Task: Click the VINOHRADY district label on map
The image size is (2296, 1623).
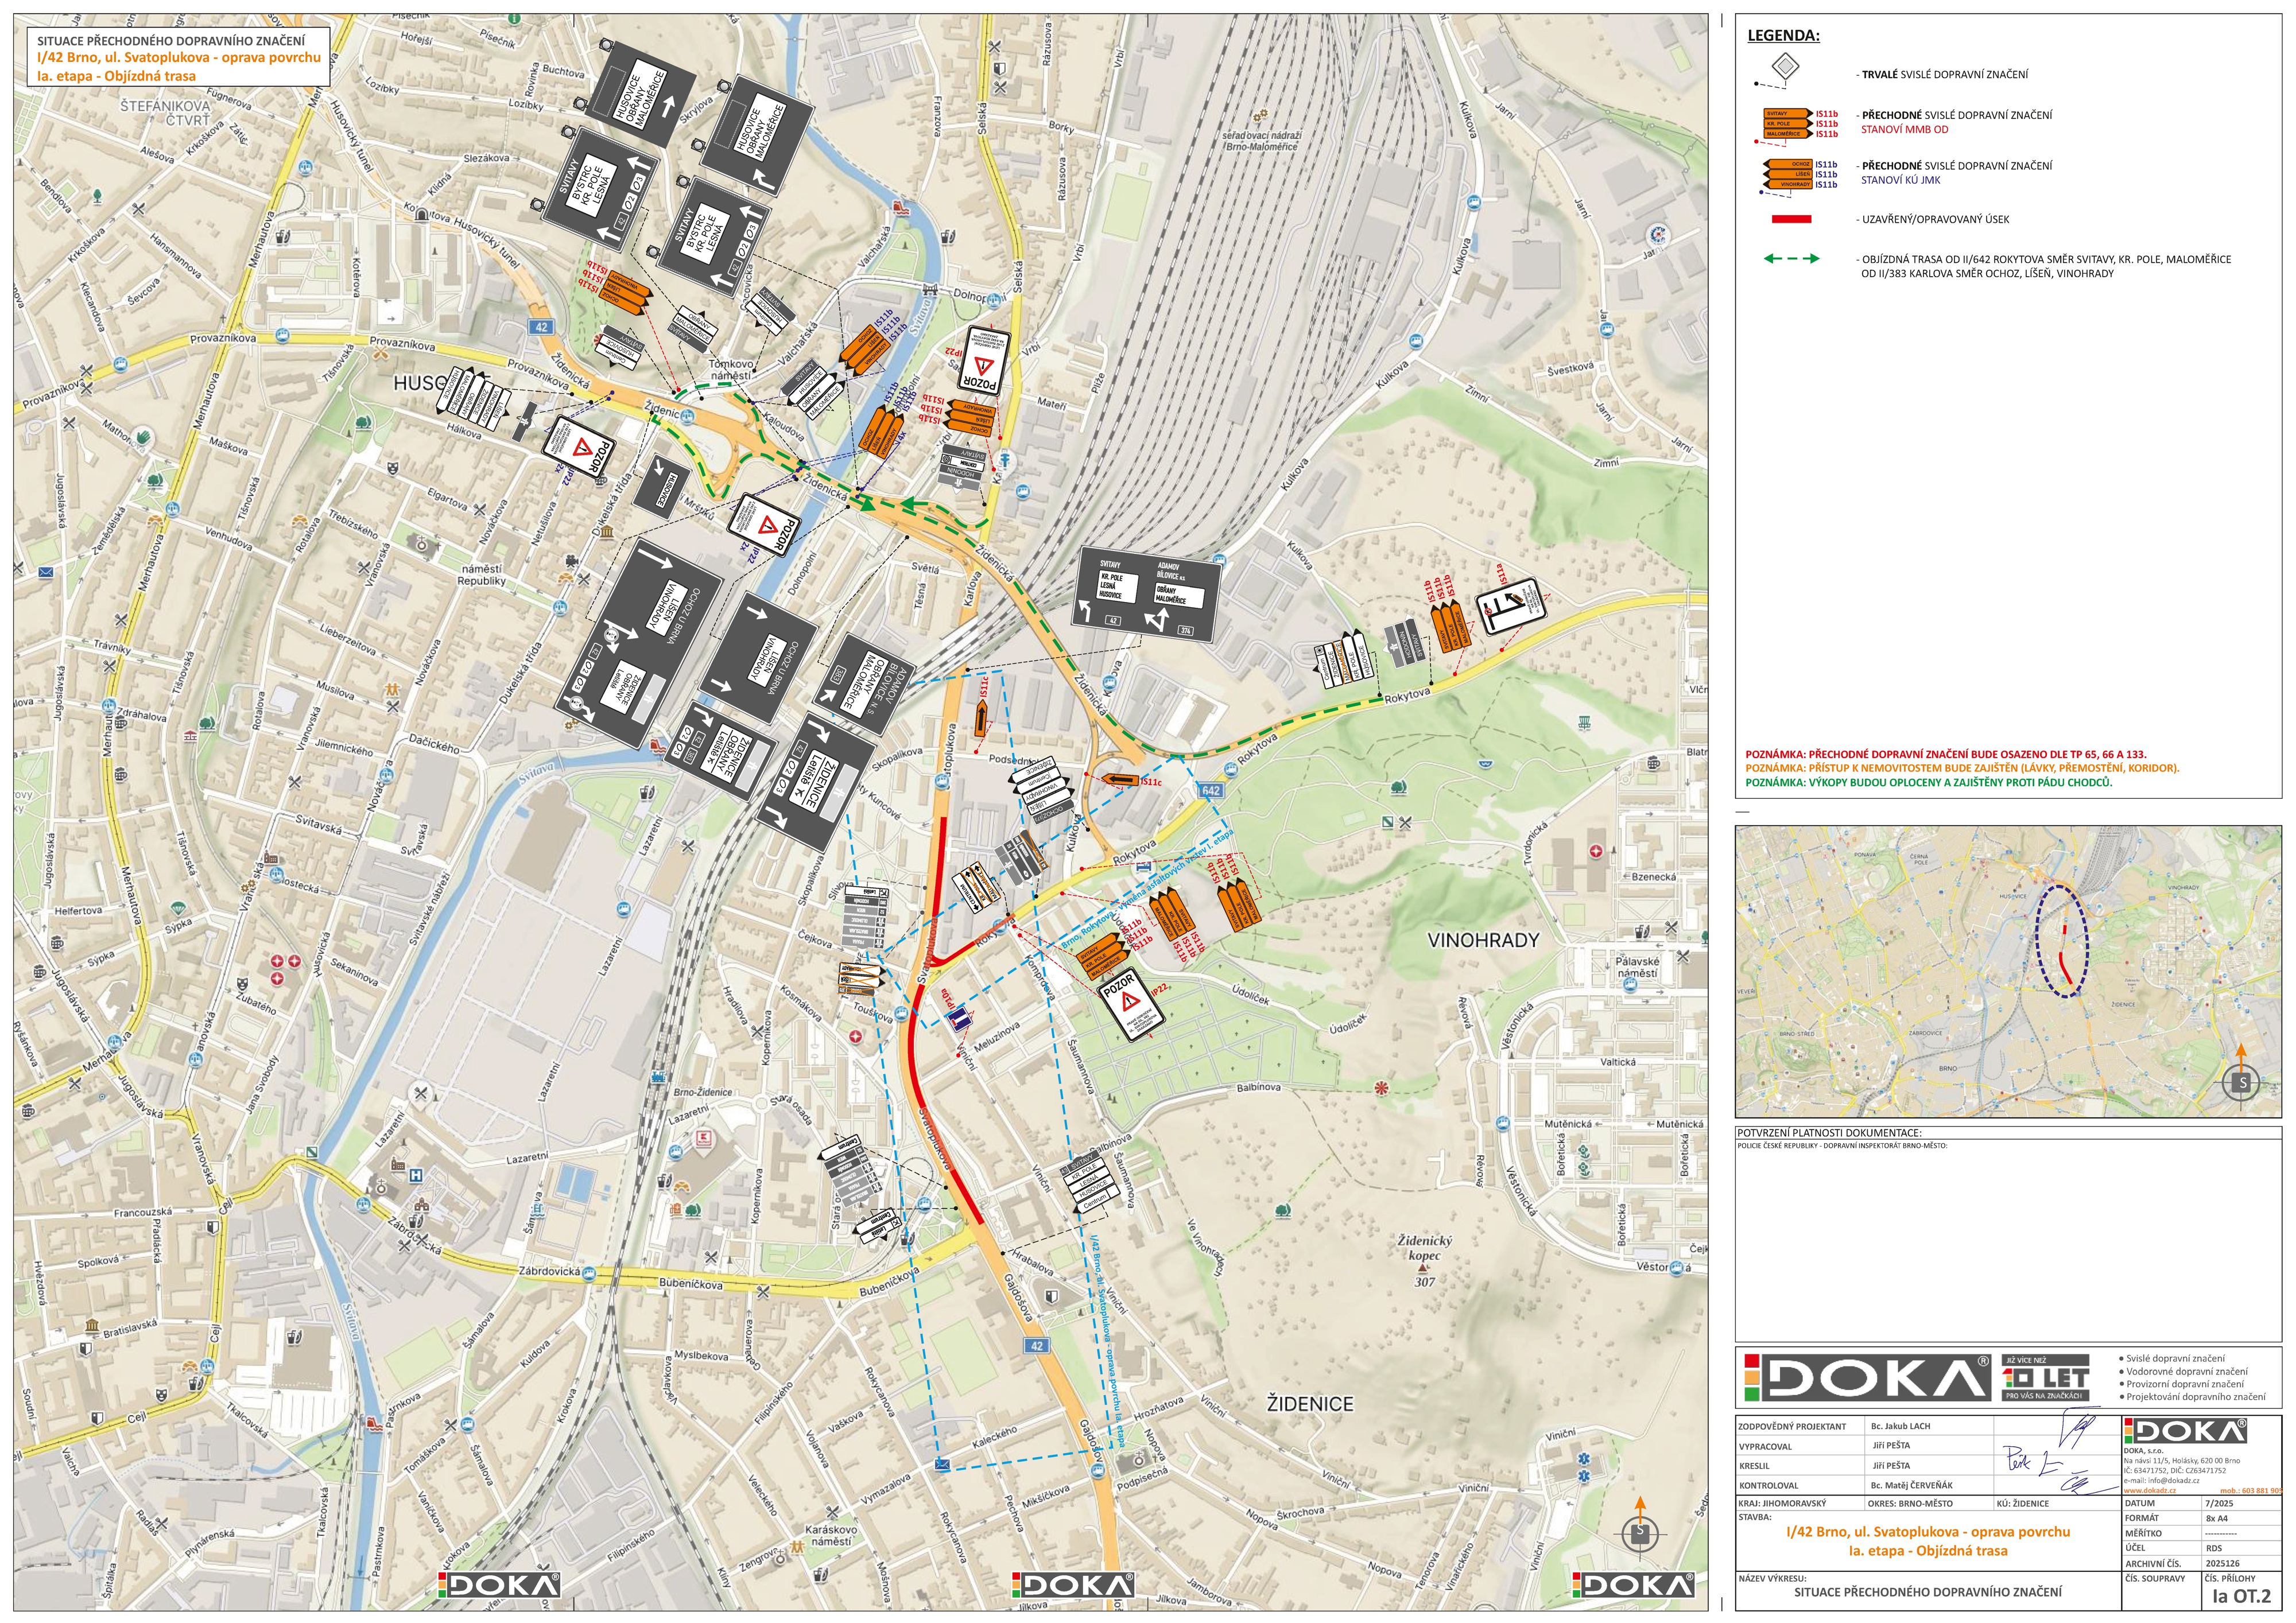Action: pyautogui.click(x=1483, y=940)
